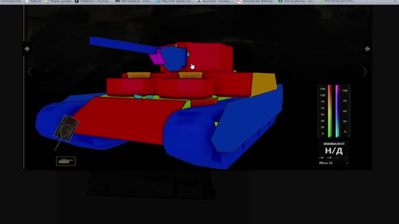Click the red-to-green armor thickness scale
This screenshot has height=224, width=399.
click(330, 111)
